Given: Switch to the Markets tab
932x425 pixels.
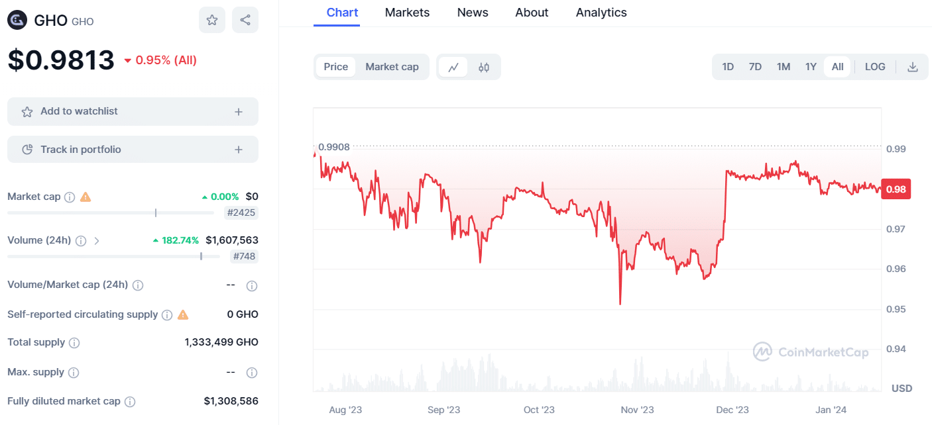Looking at the screenshot, I should [x=407, y=12].
